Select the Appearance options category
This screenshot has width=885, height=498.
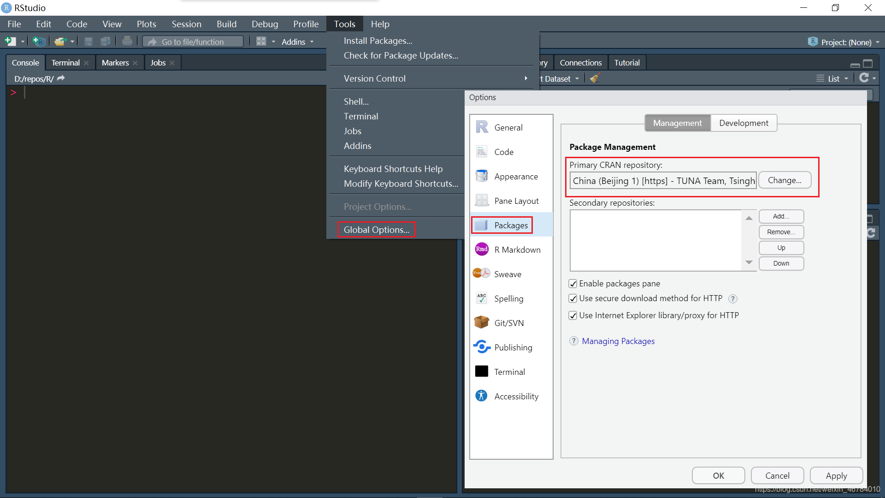pyautogui.click(x=515, y=177)
